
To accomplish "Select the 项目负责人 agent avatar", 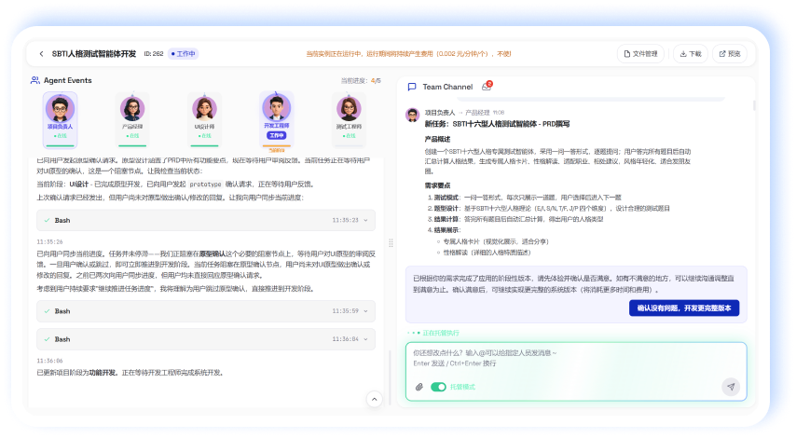I will (60, 109).
